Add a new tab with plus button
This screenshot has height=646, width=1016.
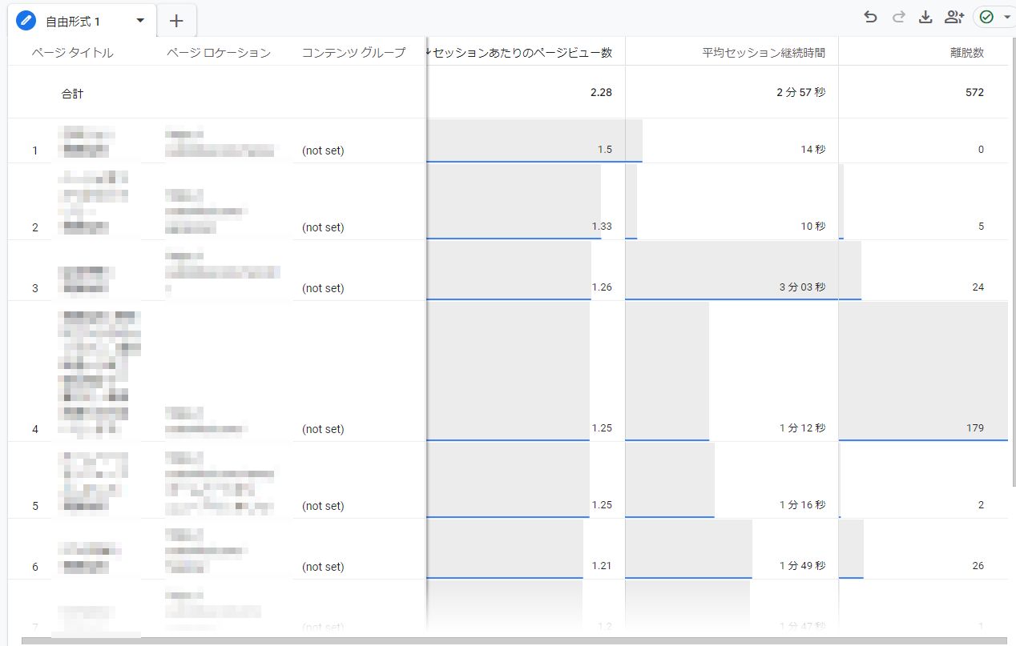pyautogui.click(x=177, y=21)
